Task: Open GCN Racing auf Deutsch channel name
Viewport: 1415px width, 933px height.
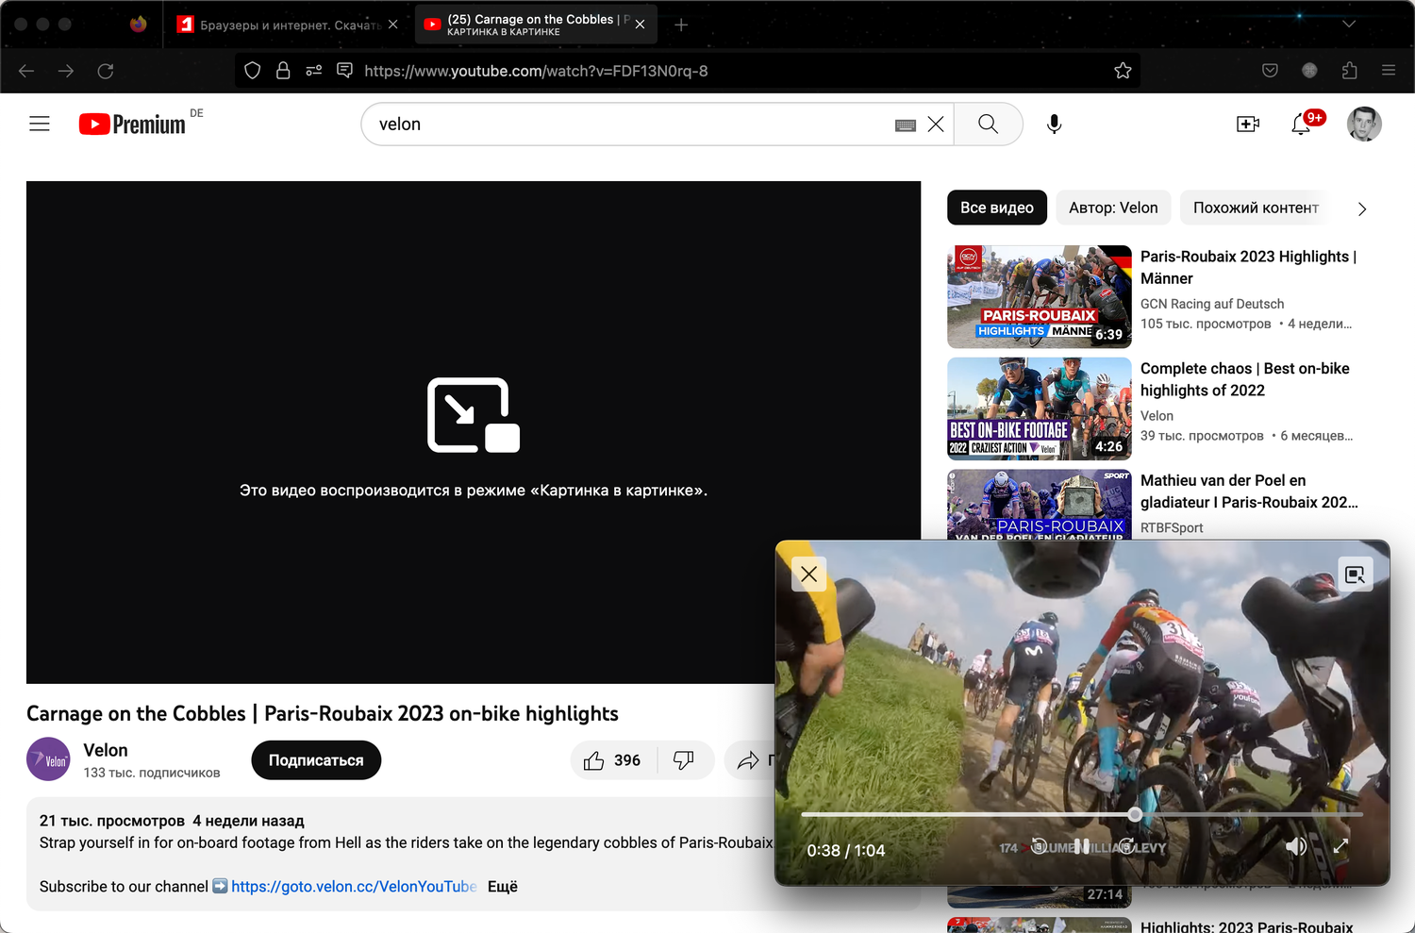Action: pyautogui.click(x=1212, y=304)
